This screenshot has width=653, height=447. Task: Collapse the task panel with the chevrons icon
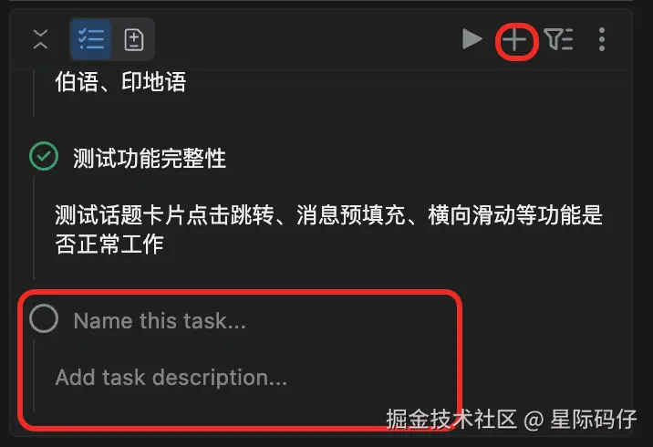coord(40,39)
